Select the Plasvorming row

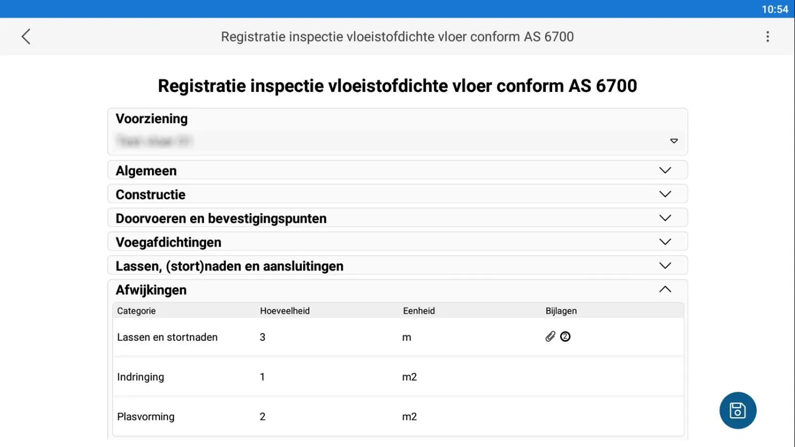146,417
